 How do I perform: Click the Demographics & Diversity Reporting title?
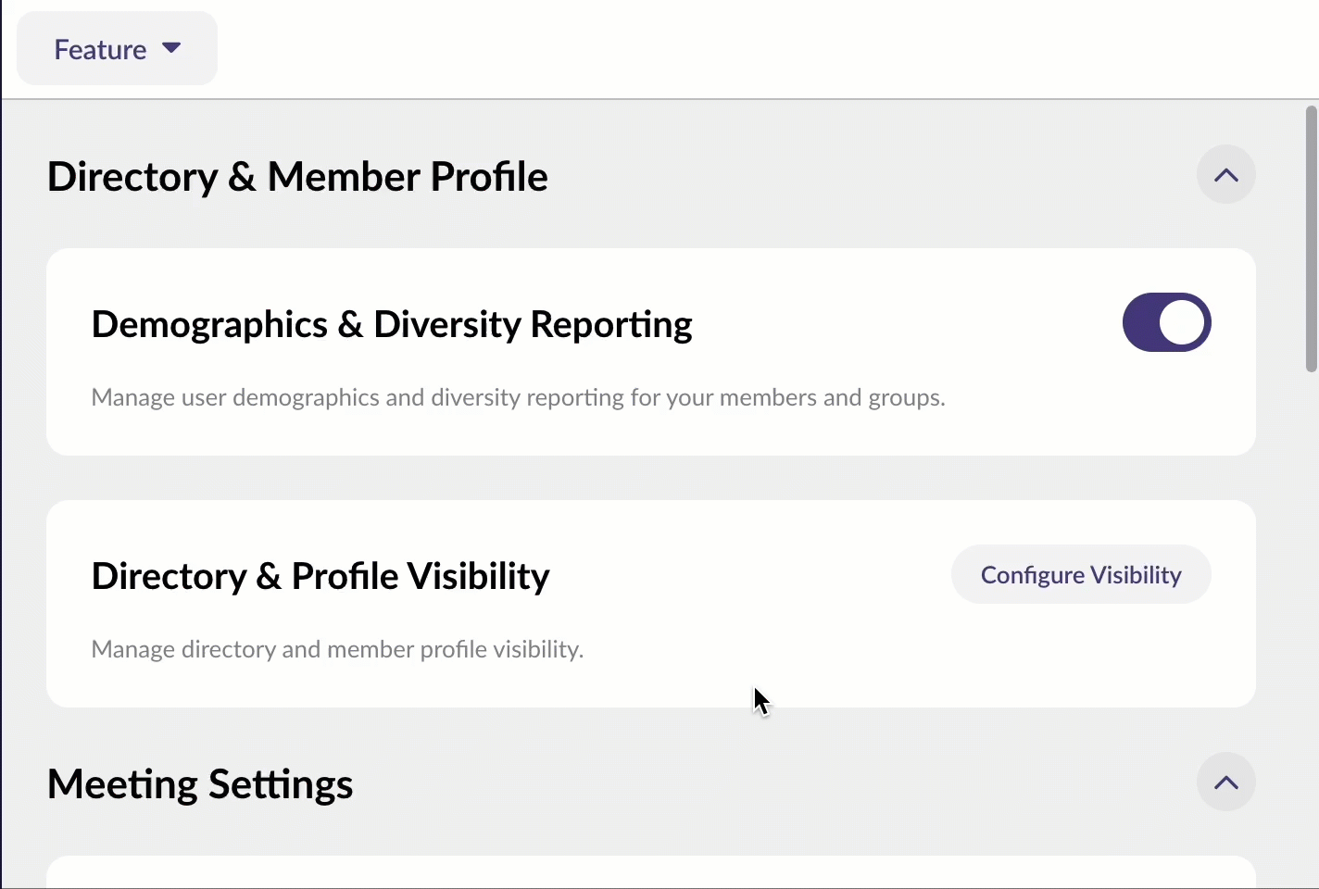(392, 325)
